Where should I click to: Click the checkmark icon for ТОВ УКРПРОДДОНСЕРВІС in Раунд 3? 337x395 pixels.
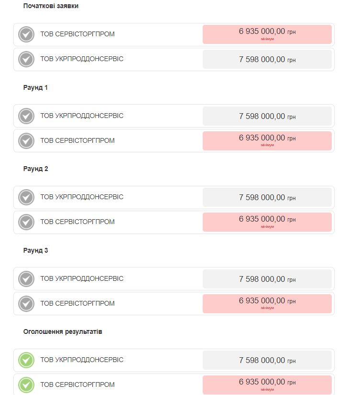tap(26, 278)
